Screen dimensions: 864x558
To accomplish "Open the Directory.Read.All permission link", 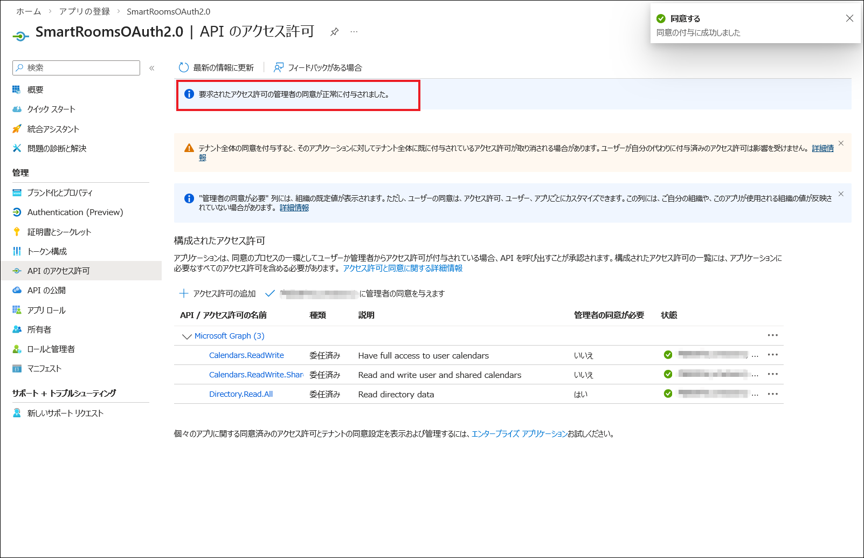I will (x=241, y=394).
